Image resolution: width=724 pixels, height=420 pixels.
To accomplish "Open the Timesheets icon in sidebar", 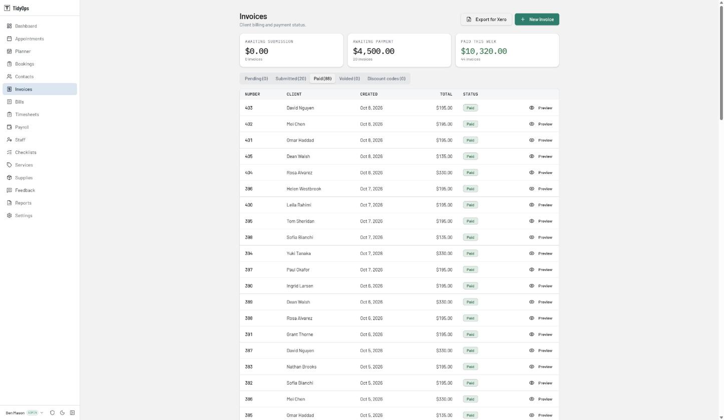I will click(9, 114).
